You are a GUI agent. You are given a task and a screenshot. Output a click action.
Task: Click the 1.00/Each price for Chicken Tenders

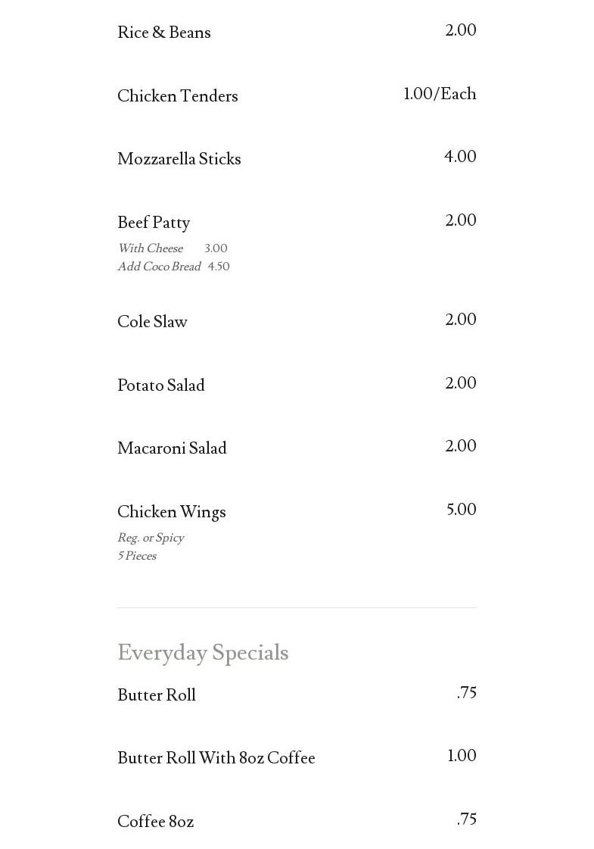440,94
